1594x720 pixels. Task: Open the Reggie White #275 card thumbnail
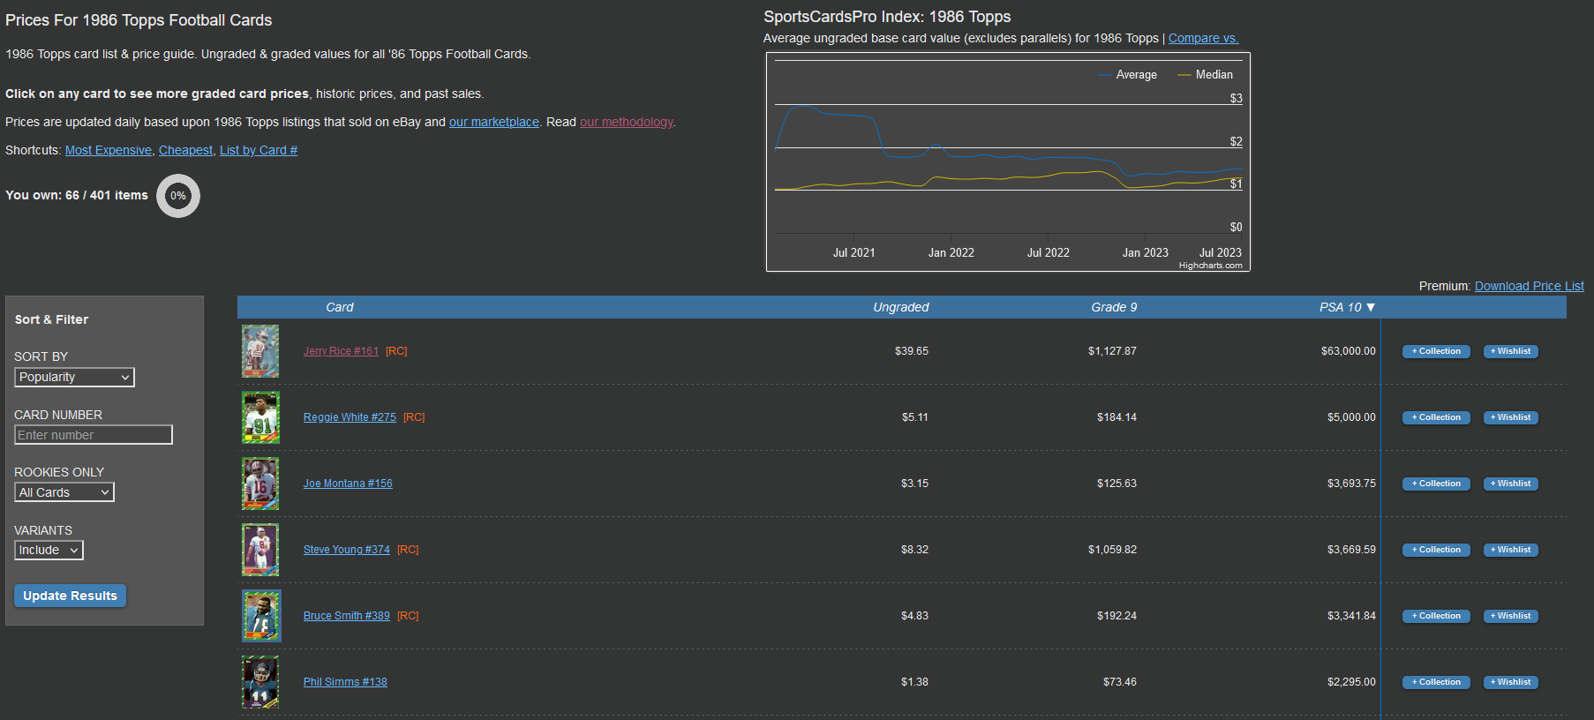[x=260, y=417]
